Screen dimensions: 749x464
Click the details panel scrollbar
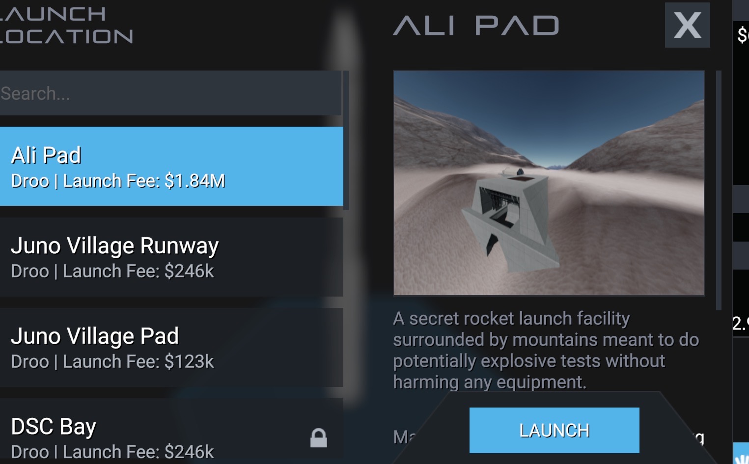[x=719, y=191]
